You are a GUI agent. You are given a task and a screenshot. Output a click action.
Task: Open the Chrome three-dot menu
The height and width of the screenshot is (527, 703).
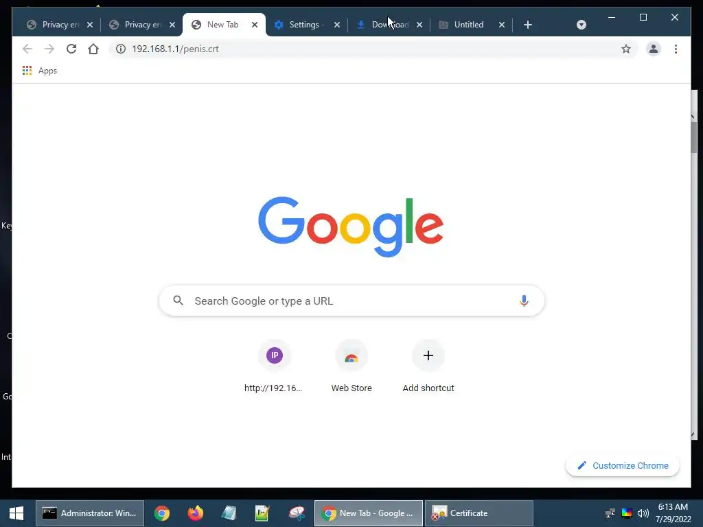[676, 49]
